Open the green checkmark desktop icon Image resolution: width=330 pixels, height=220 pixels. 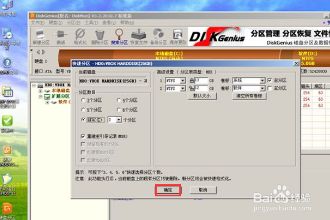7,120
